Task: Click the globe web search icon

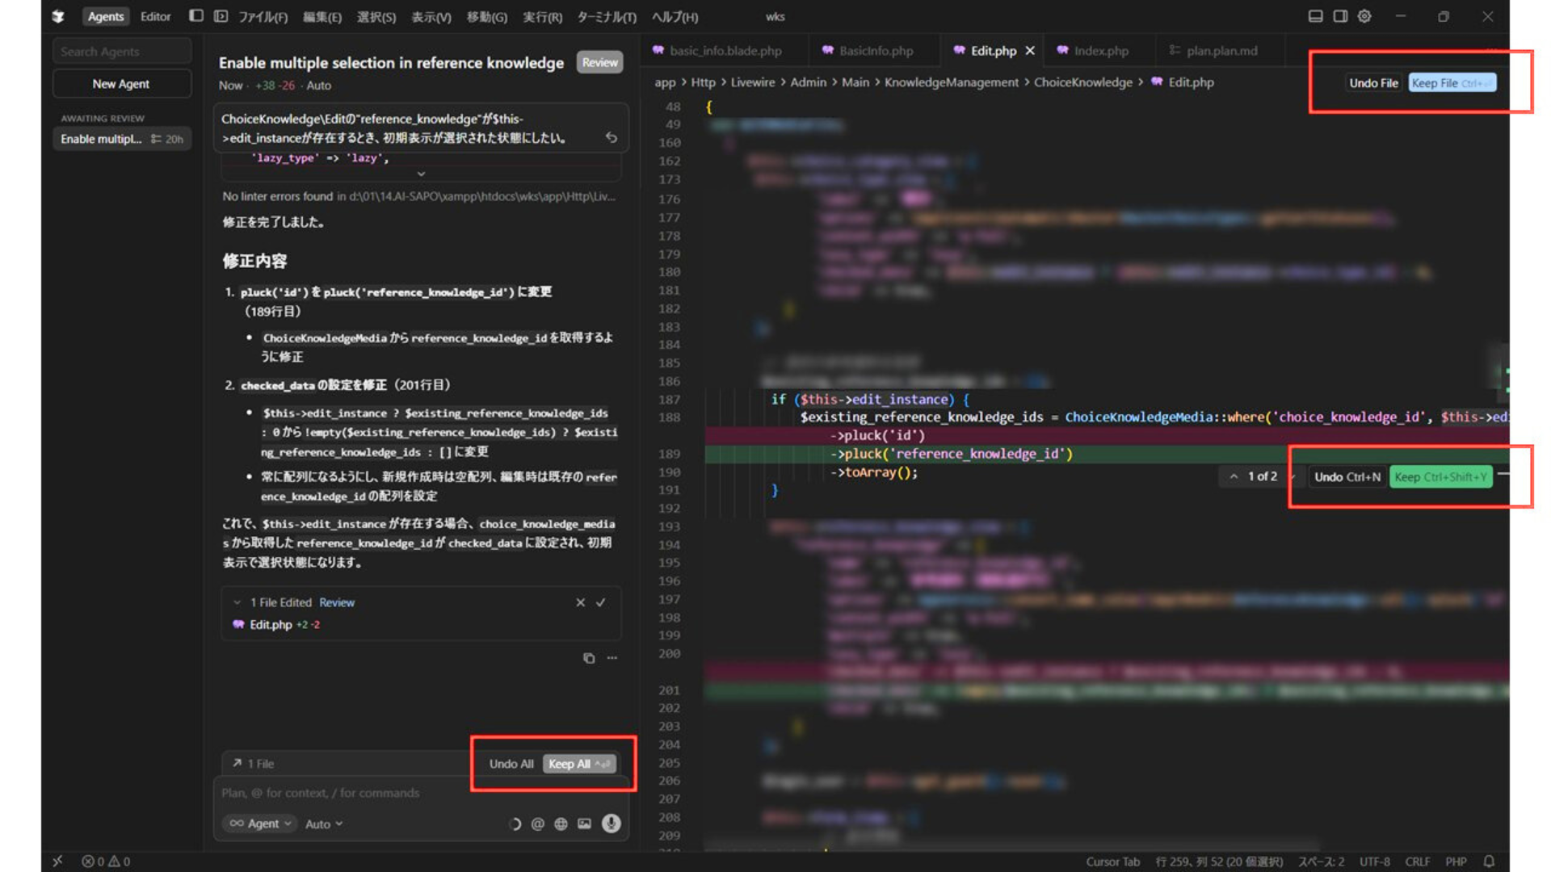Action: pyautogui.click(x=561, y=824)
